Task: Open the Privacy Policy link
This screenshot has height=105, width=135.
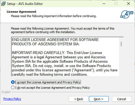Action: 12,99
